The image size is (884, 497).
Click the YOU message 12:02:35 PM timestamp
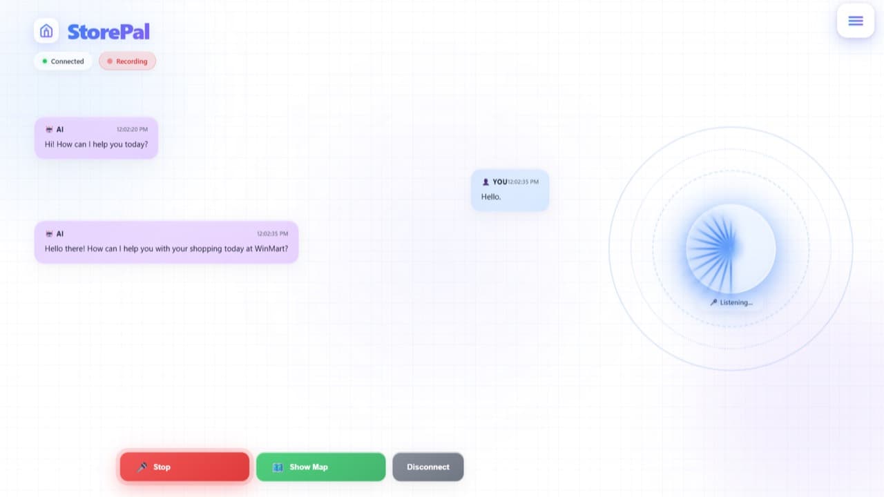(523, 182)
